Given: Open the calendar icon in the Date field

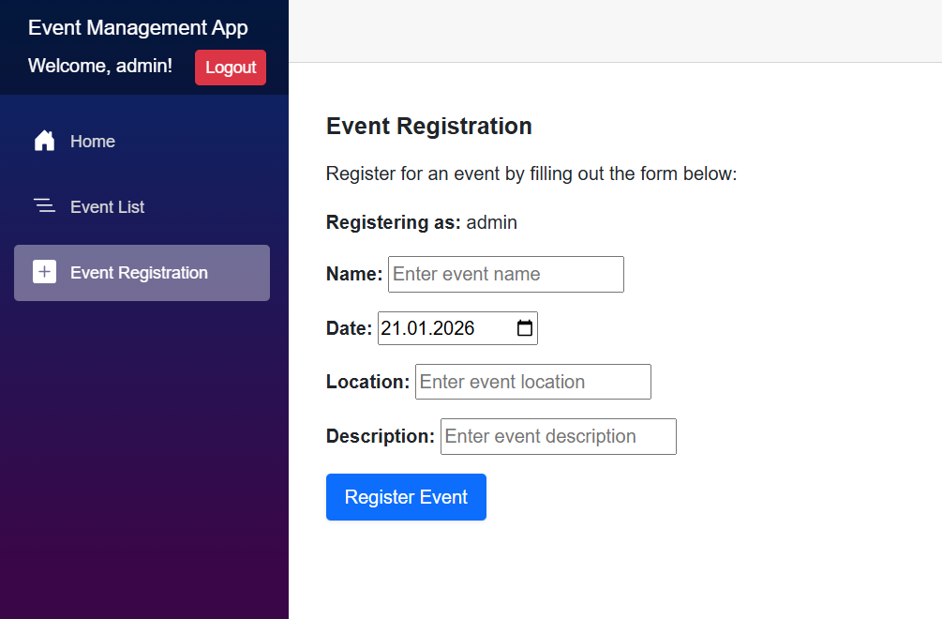Looking at the screenshot, I should 524,327.
